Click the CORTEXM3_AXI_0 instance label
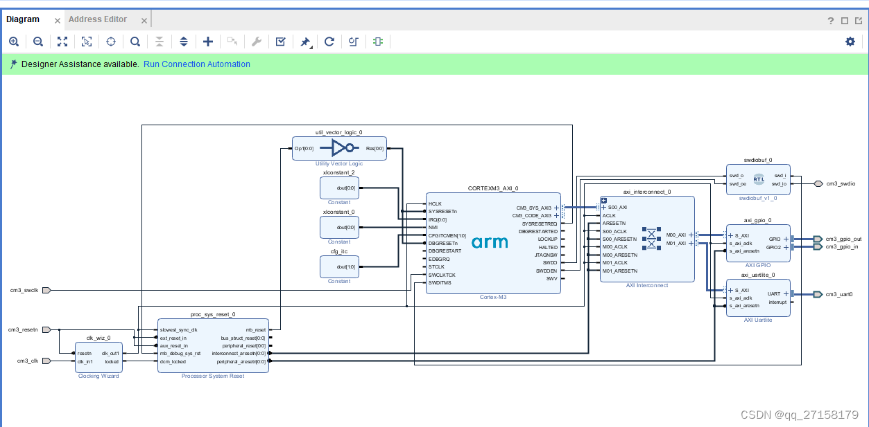The image size is (869, 427). pos(493,188)
